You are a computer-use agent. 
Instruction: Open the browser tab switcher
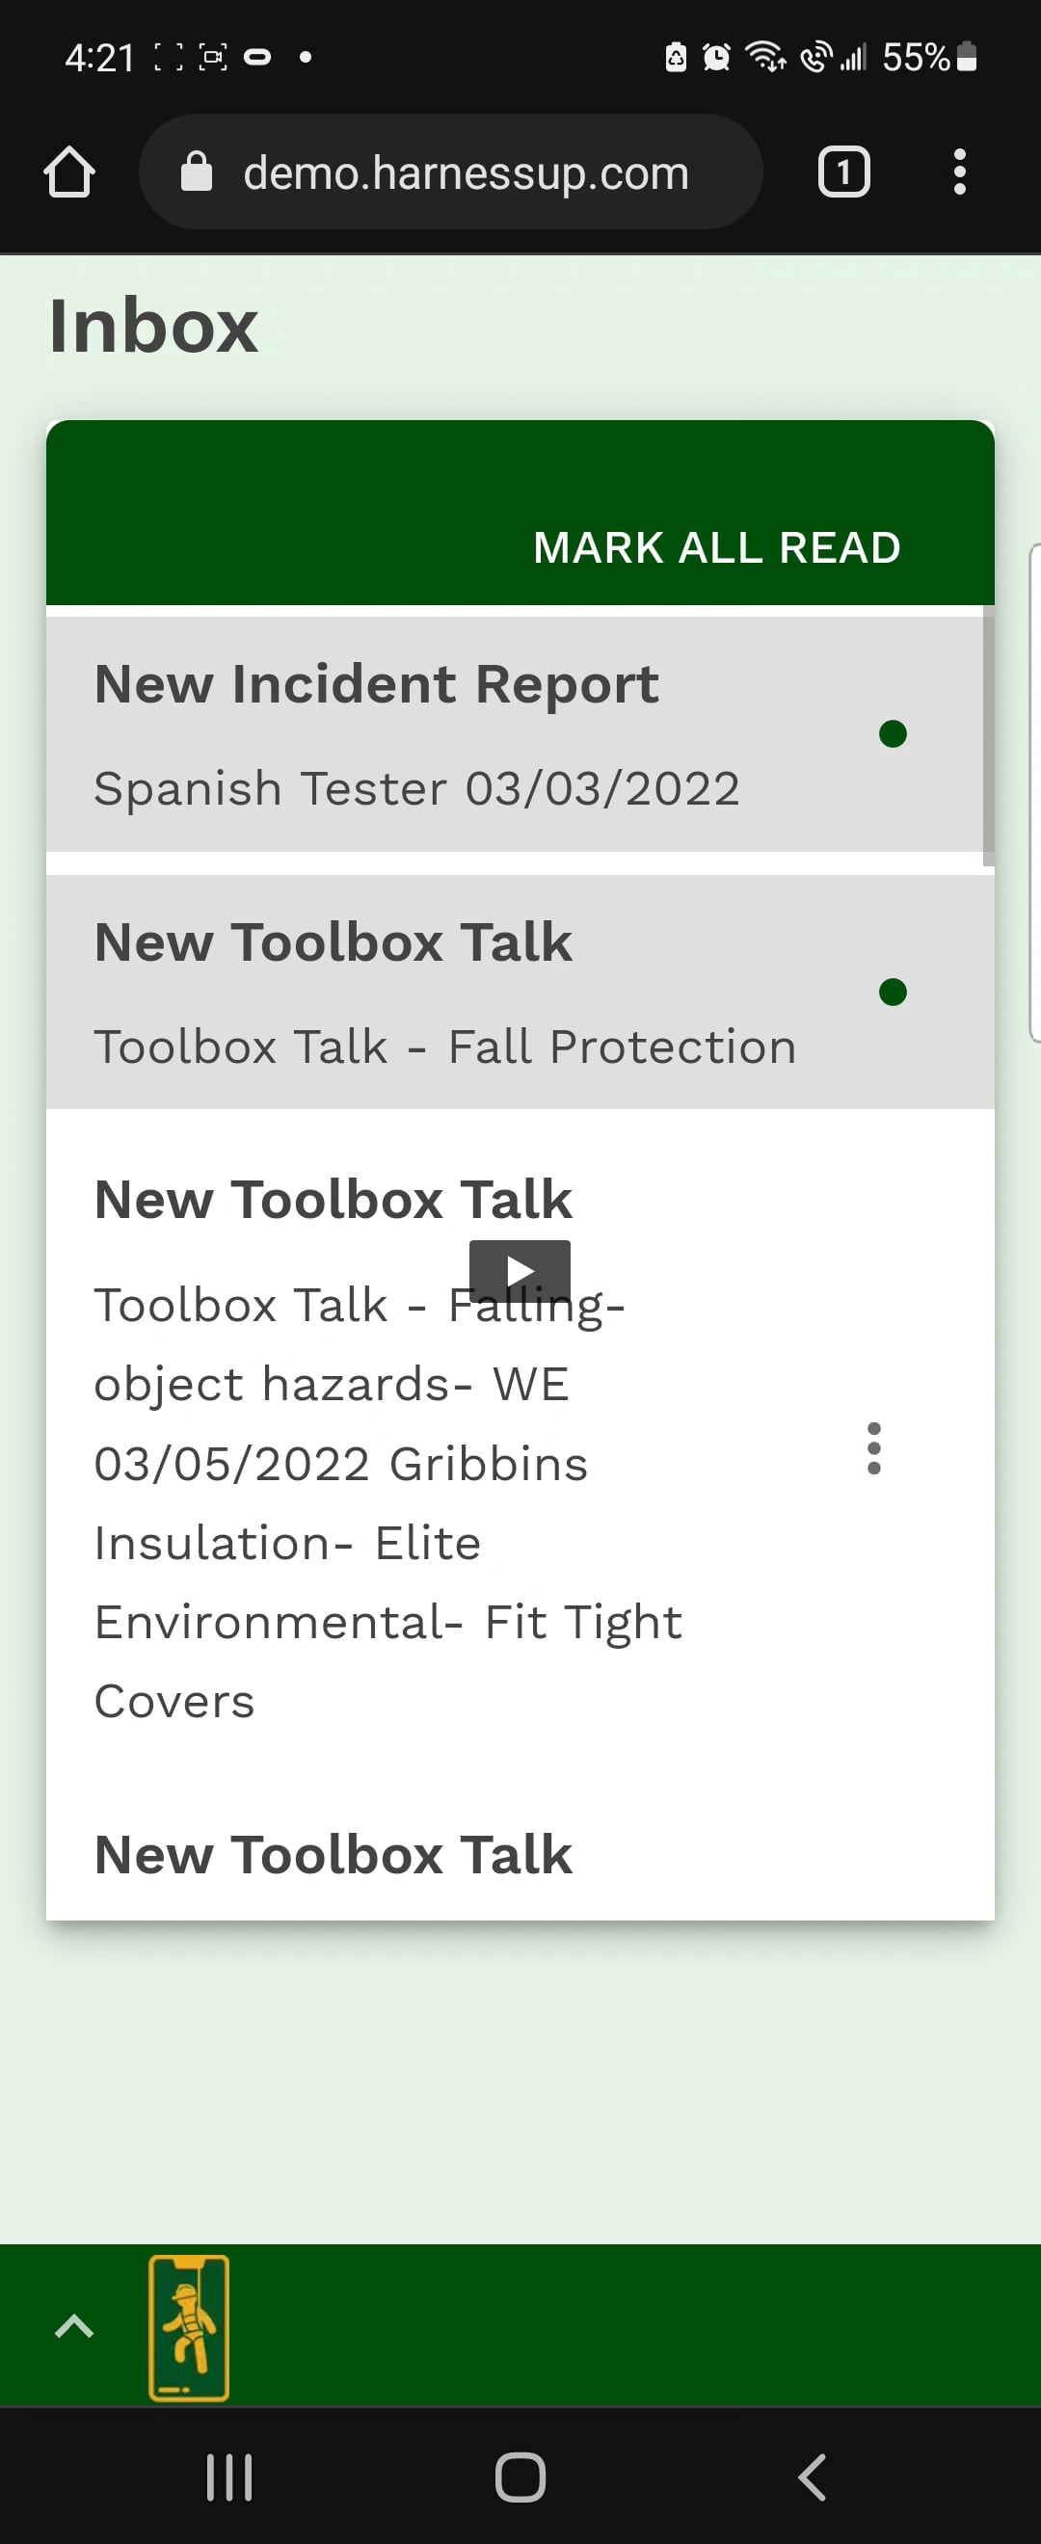point(843,172)
